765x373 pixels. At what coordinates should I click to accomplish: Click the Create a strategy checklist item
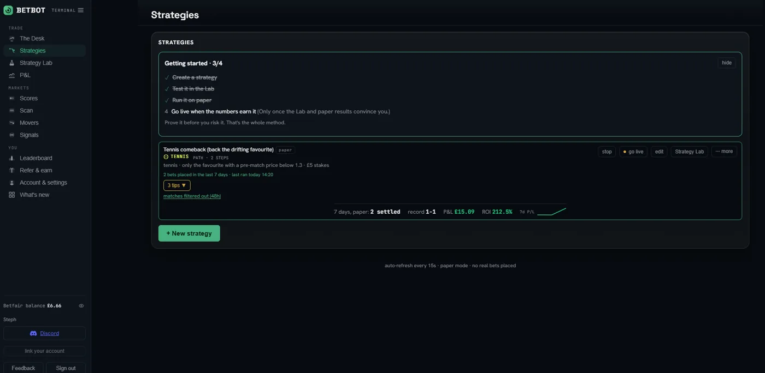(x=195, y=77)
